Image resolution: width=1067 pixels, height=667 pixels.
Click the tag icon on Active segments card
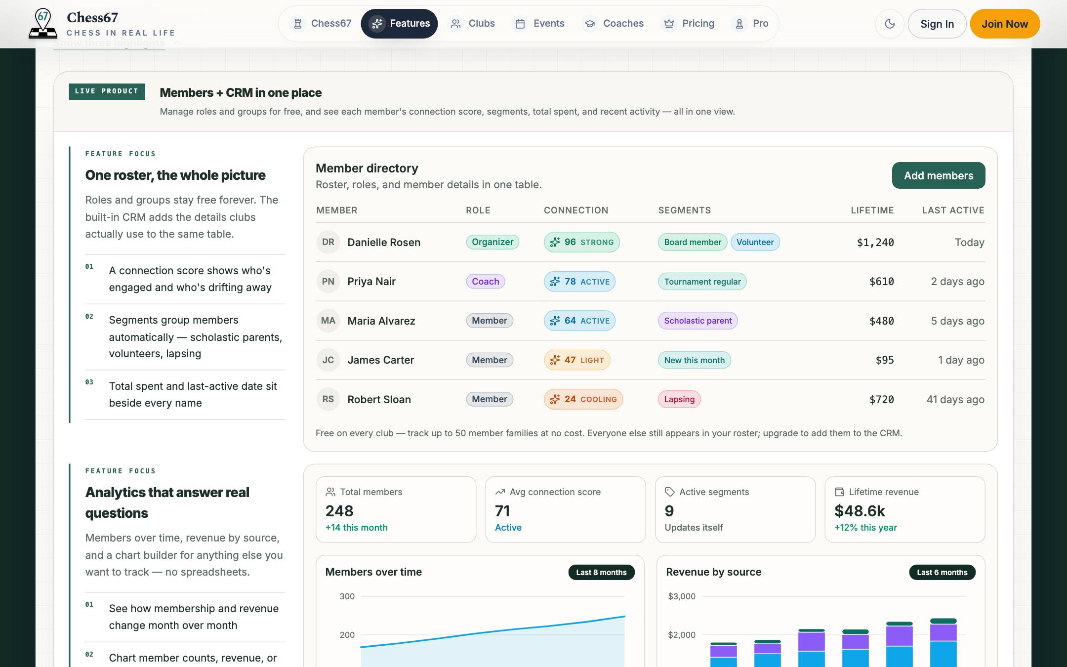coord(669,492)
